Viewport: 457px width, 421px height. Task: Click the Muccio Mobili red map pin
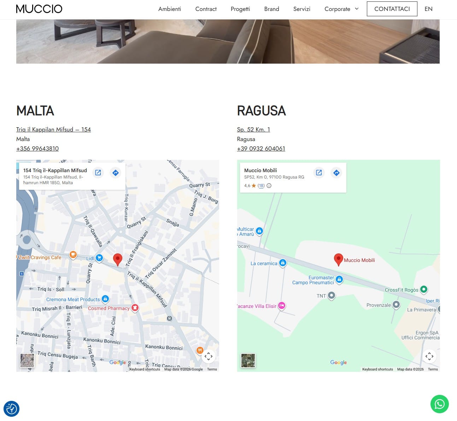(x=338, y=259)
